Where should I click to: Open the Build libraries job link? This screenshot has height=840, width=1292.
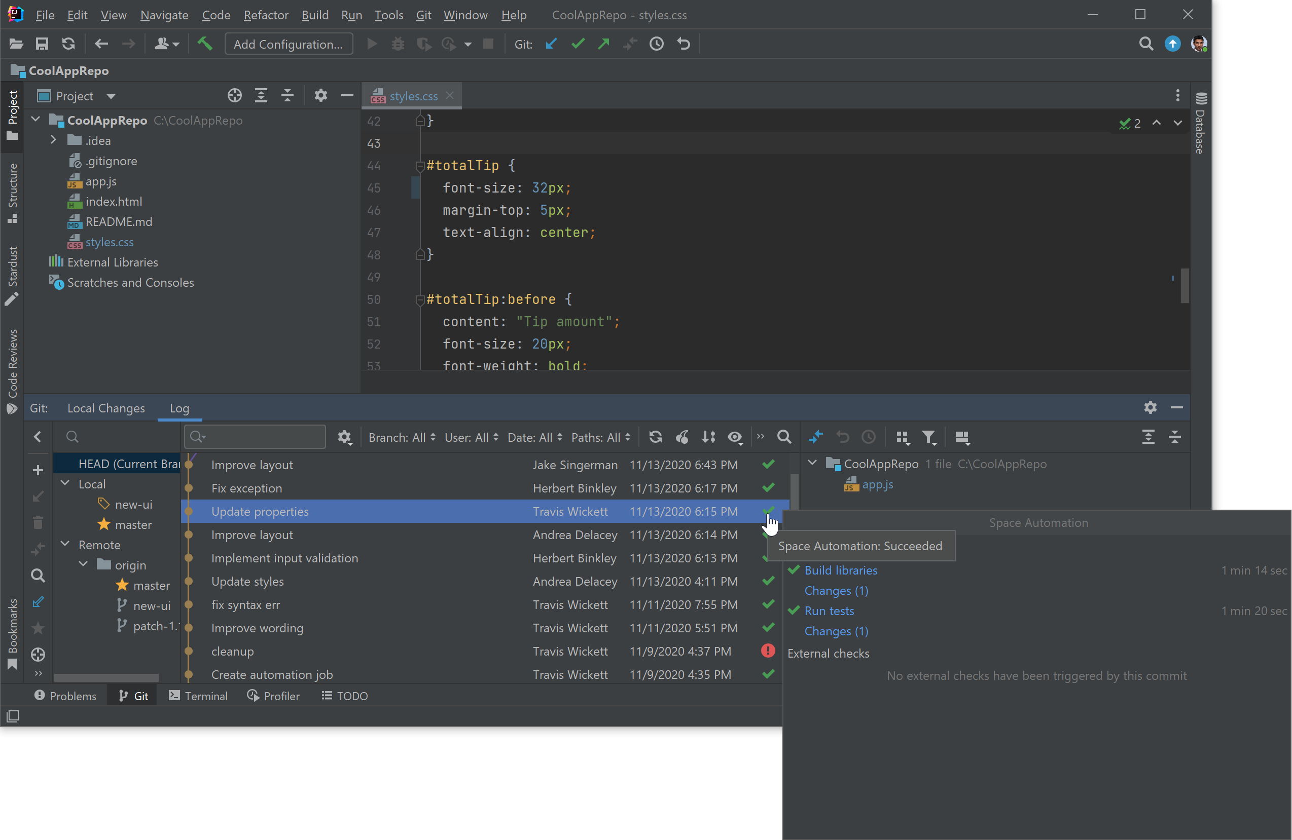(x=840, y=570)
